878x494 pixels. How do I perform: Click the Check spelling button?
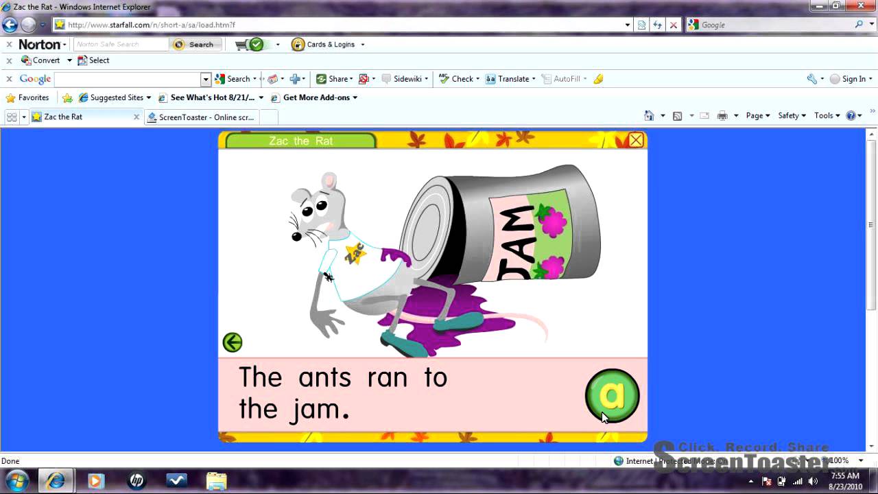[456, 79]
